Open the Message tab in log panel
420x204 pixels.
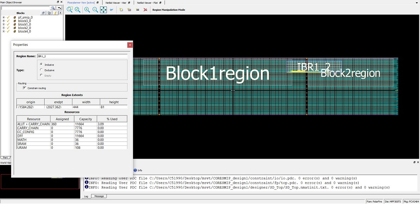tap(99, 196)
